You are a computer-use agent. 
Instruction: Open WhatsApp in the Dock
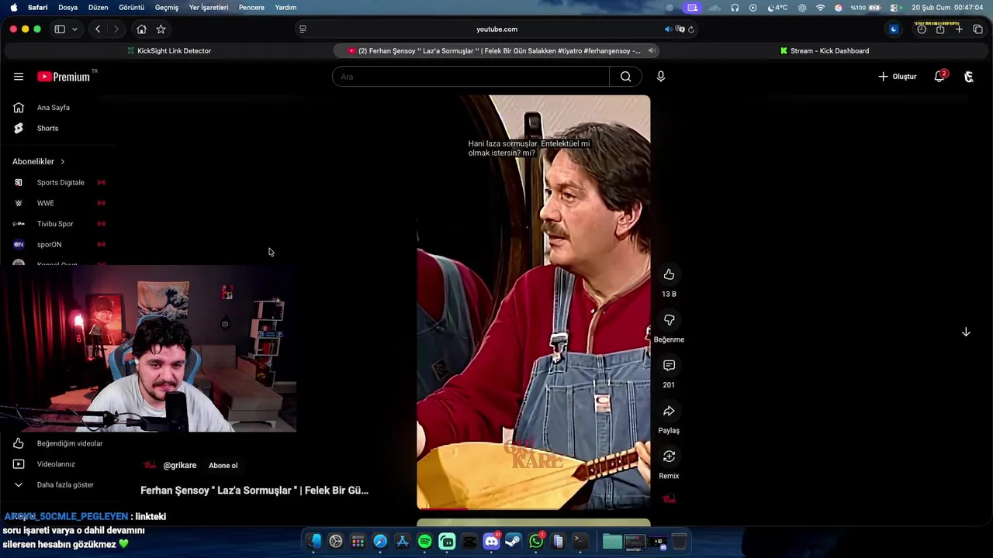pos(536,542)
